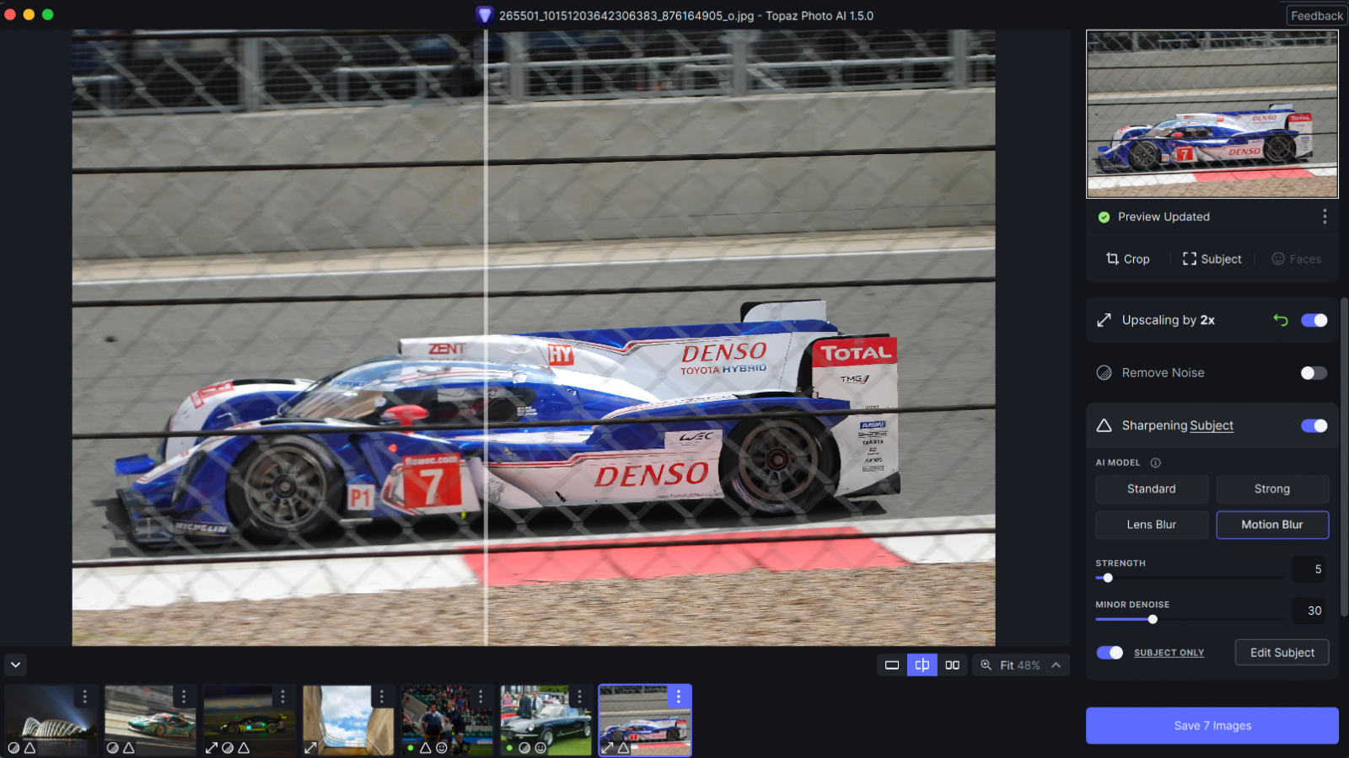Image resolution: width=1349 pixels, height=758 pixels.
Task: Click the SUBJECT ONLY label link
Action: click(1169, 653)
